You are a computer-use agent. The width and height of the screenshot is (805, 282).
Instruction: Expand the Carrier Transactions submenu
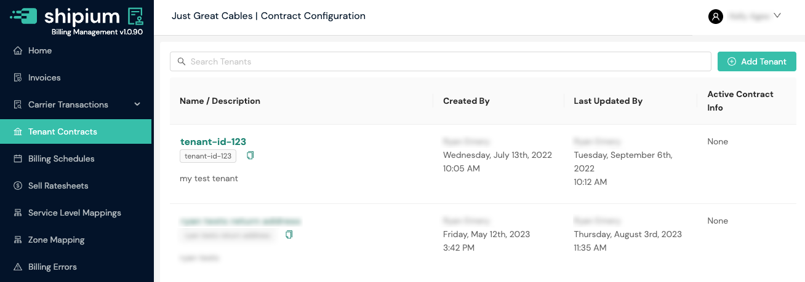(137, 104)
